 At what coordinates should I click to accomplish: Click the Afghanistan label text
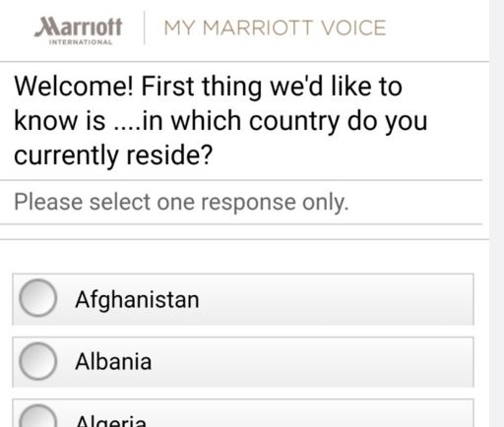tap(137, 300)
